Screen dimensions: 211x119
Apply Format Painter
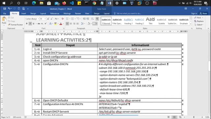coord(15,25)
